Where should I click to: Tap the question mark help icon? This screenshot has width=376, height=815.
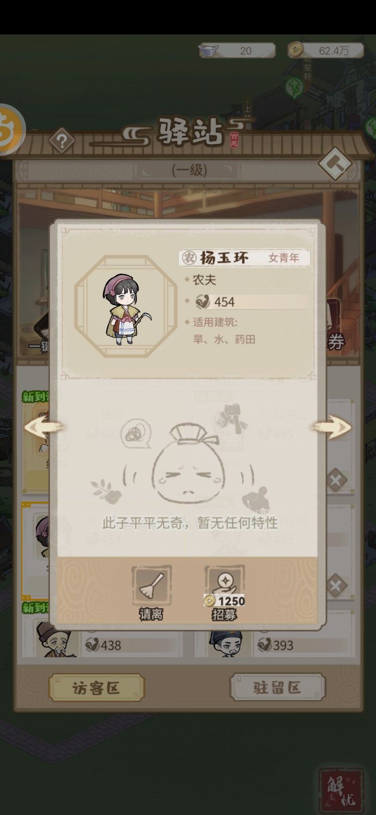tap(62, 141)
